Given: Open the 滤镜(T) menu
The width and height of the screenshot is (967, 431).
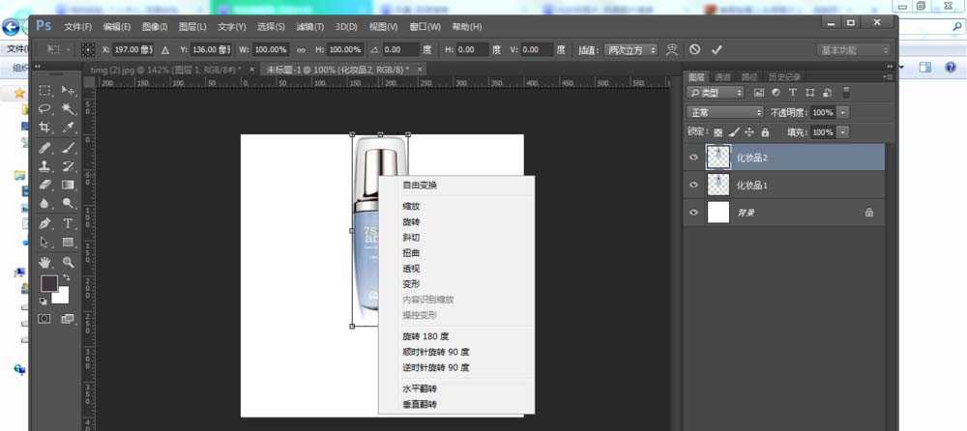Looking at the screenshot, I should (311, 26).
